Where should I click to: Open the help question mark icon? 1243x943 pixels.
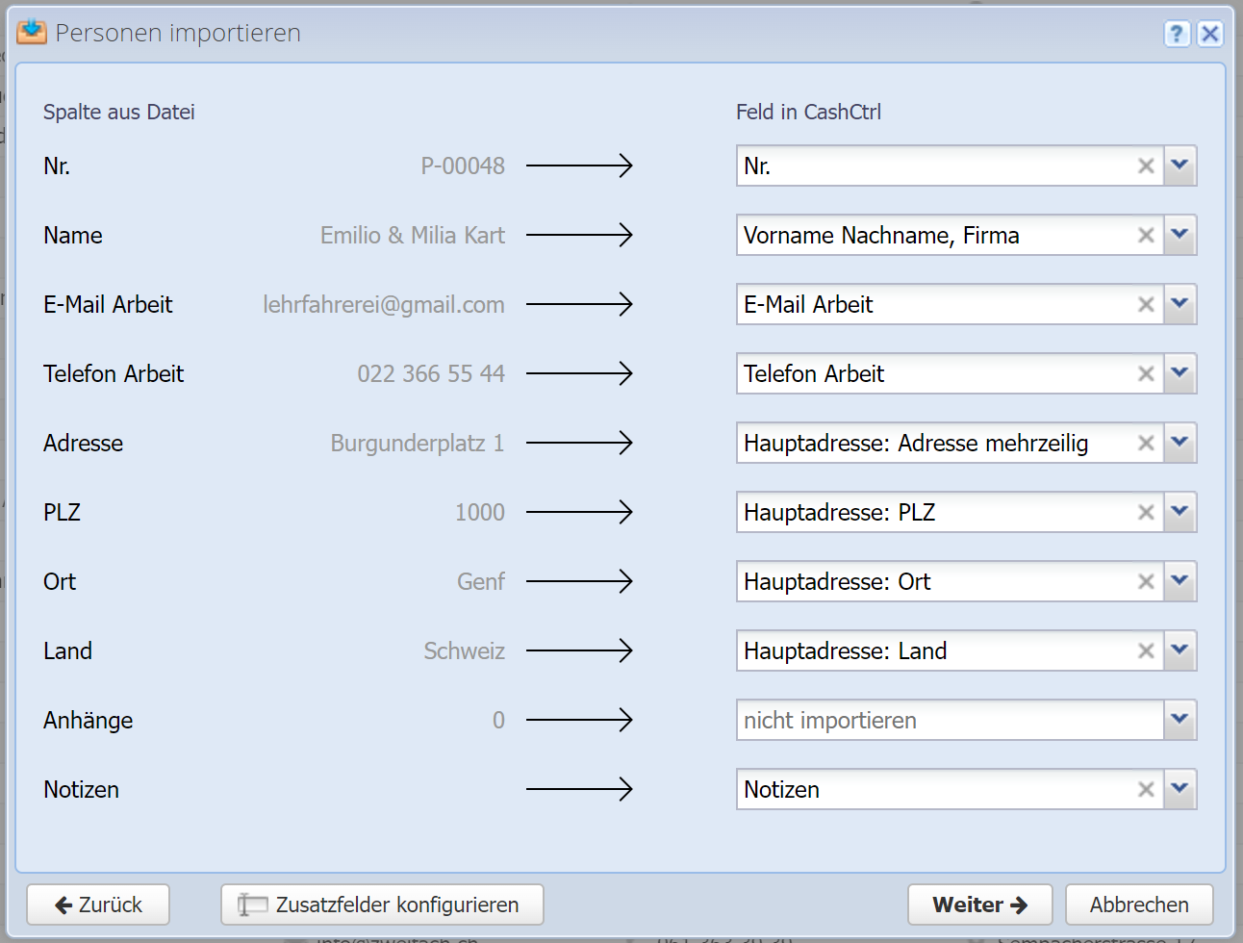(1177, 34)
